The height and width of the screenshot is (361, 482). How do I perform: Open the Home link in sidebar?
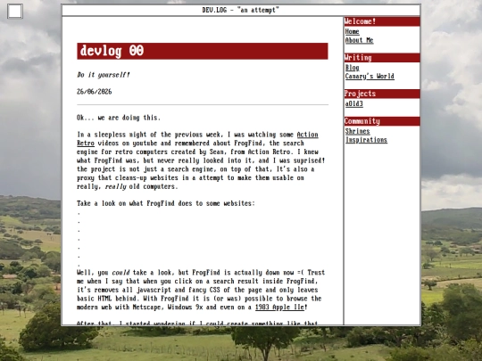352,31
